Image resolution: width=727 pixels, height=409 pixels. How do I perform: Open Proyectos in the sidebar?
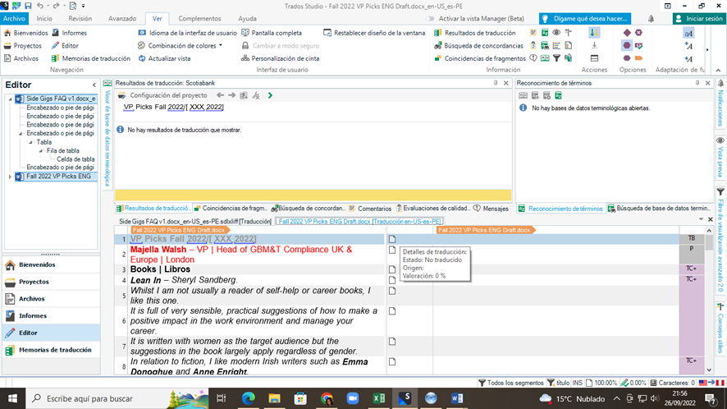(x=51, y=282)
